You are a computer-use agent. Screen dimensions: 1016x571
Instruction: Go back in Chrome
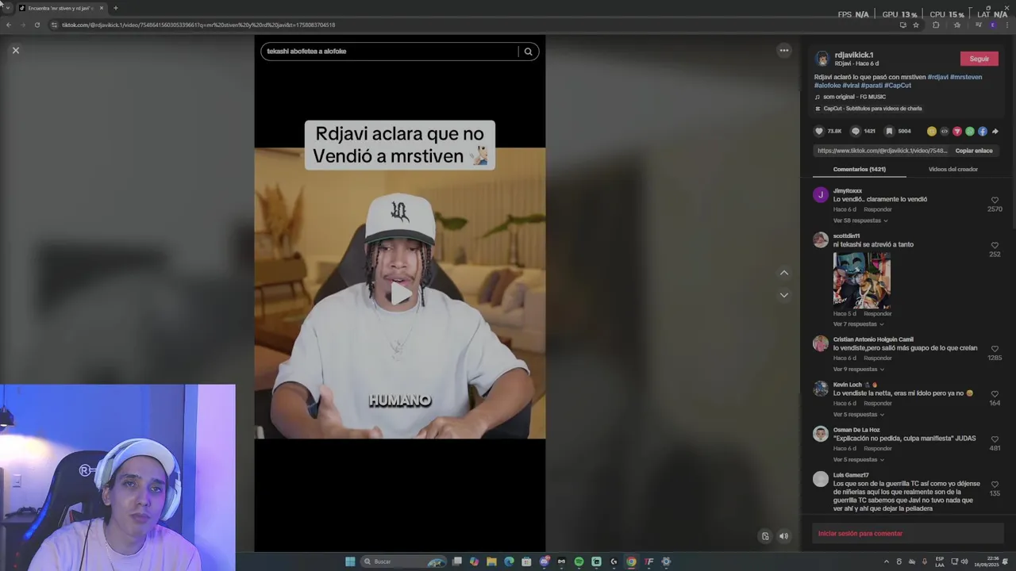pos(8,25)
